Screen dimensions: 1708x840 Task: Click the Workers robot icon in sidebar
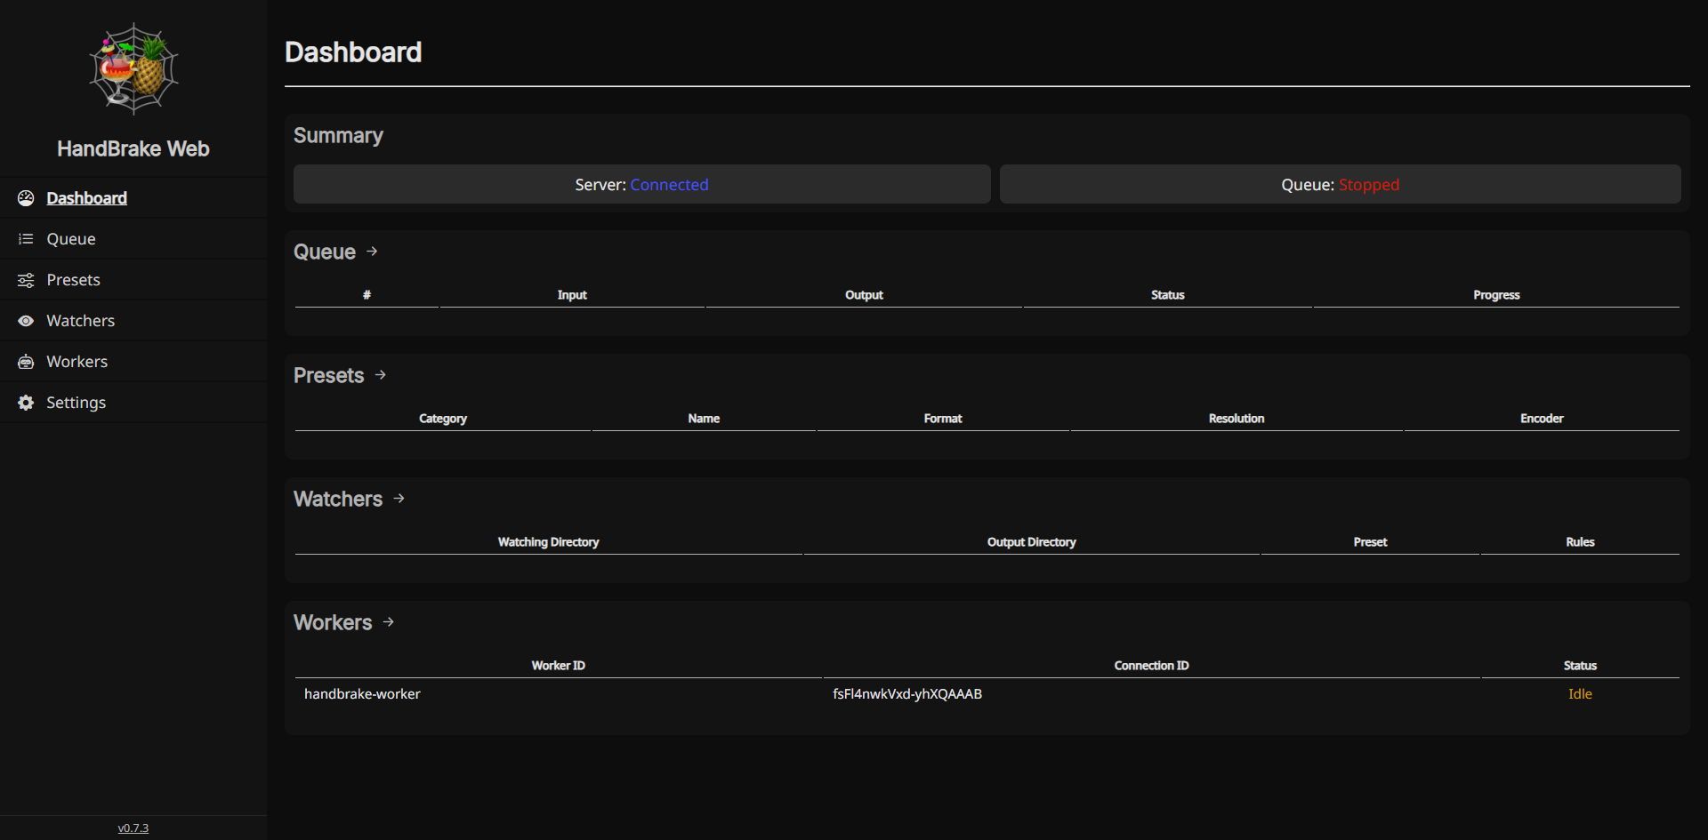[x=26, y=362]
